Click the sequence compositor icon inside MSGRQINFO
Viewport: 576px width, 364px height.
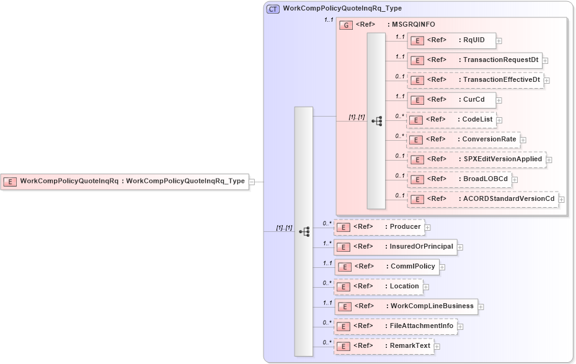point(377,122)
